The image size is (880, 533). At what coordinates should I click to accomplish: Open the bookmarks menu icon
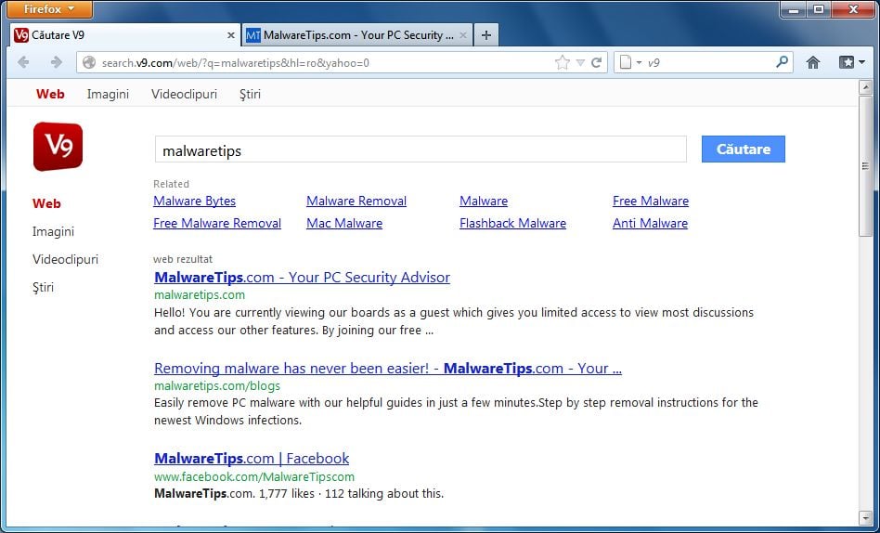[x=851, y=62]
